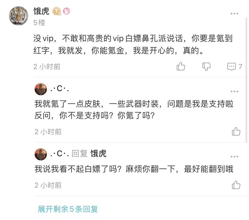This screenshot has width=249, height=220.
Task: Click the main comment text about vip
Action: (132, 44)
